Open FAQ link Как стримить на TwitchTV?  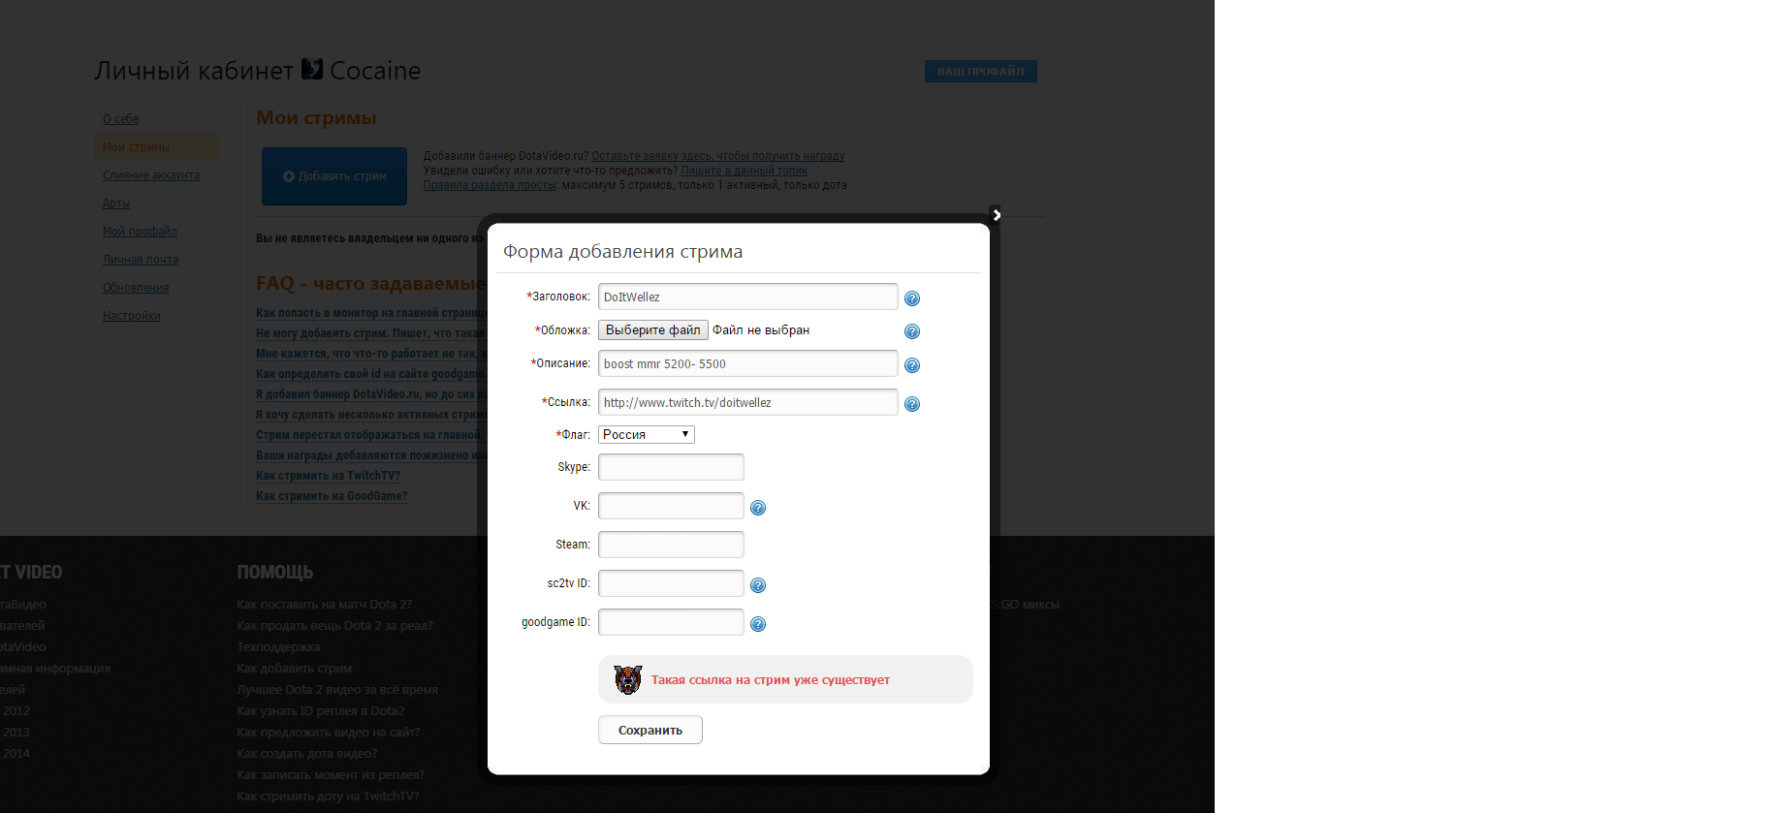(328, 476)
